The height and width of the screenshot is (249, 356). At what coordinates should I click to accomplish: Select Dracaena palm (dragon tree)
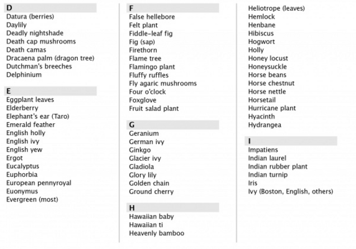pos(50,58)
